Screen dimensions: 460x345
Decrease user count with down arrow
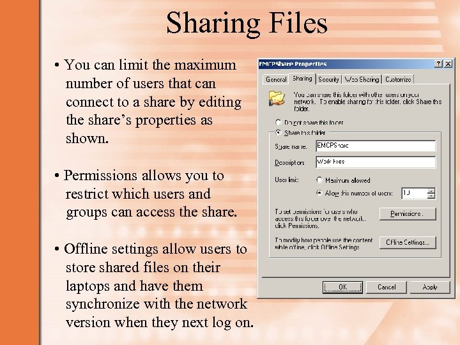431,196
